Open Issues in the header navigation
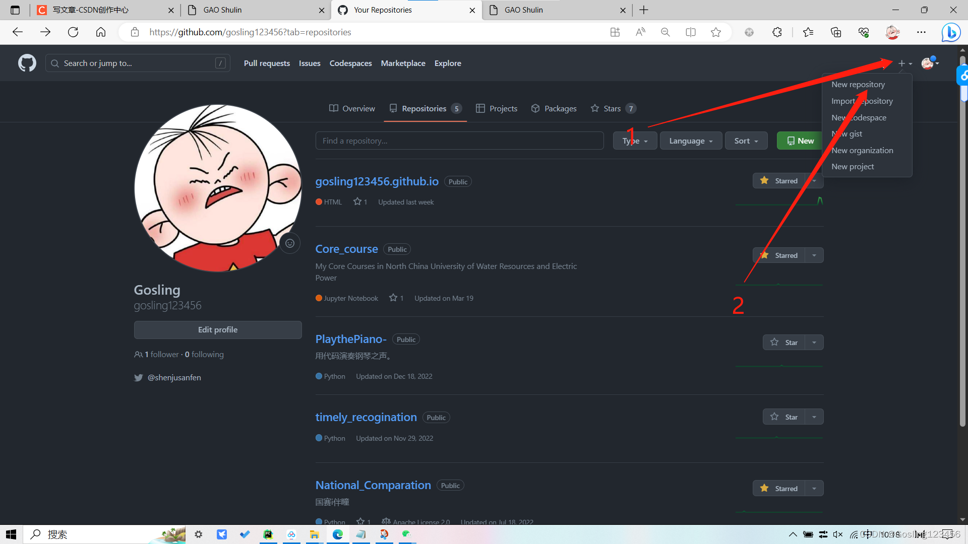This screenshot has width=968, height=544. click(x=310, y=63)
